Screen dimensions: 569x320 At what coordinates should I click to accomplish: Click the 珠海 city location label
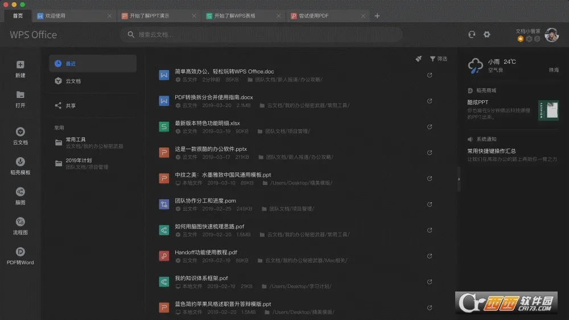click(554, 69)
